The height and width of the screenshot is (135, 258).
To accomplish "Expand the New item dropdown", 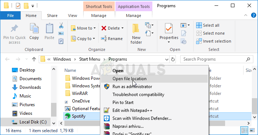I will pos(149,25).
